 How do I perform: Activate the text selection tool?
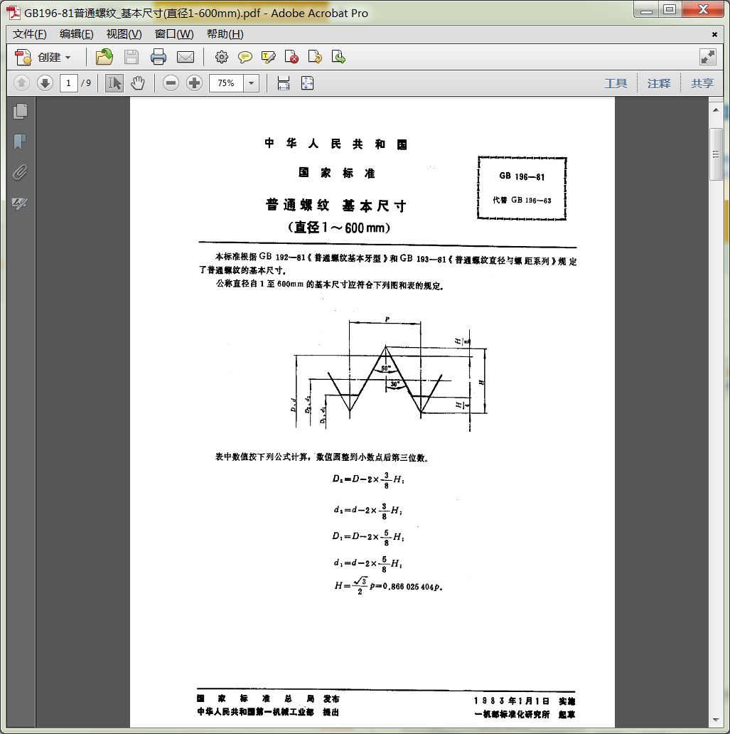coord(114,83)
